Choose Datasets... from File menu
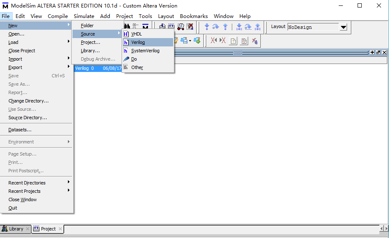This screenshot has width=389, height=238. point(36,130)
